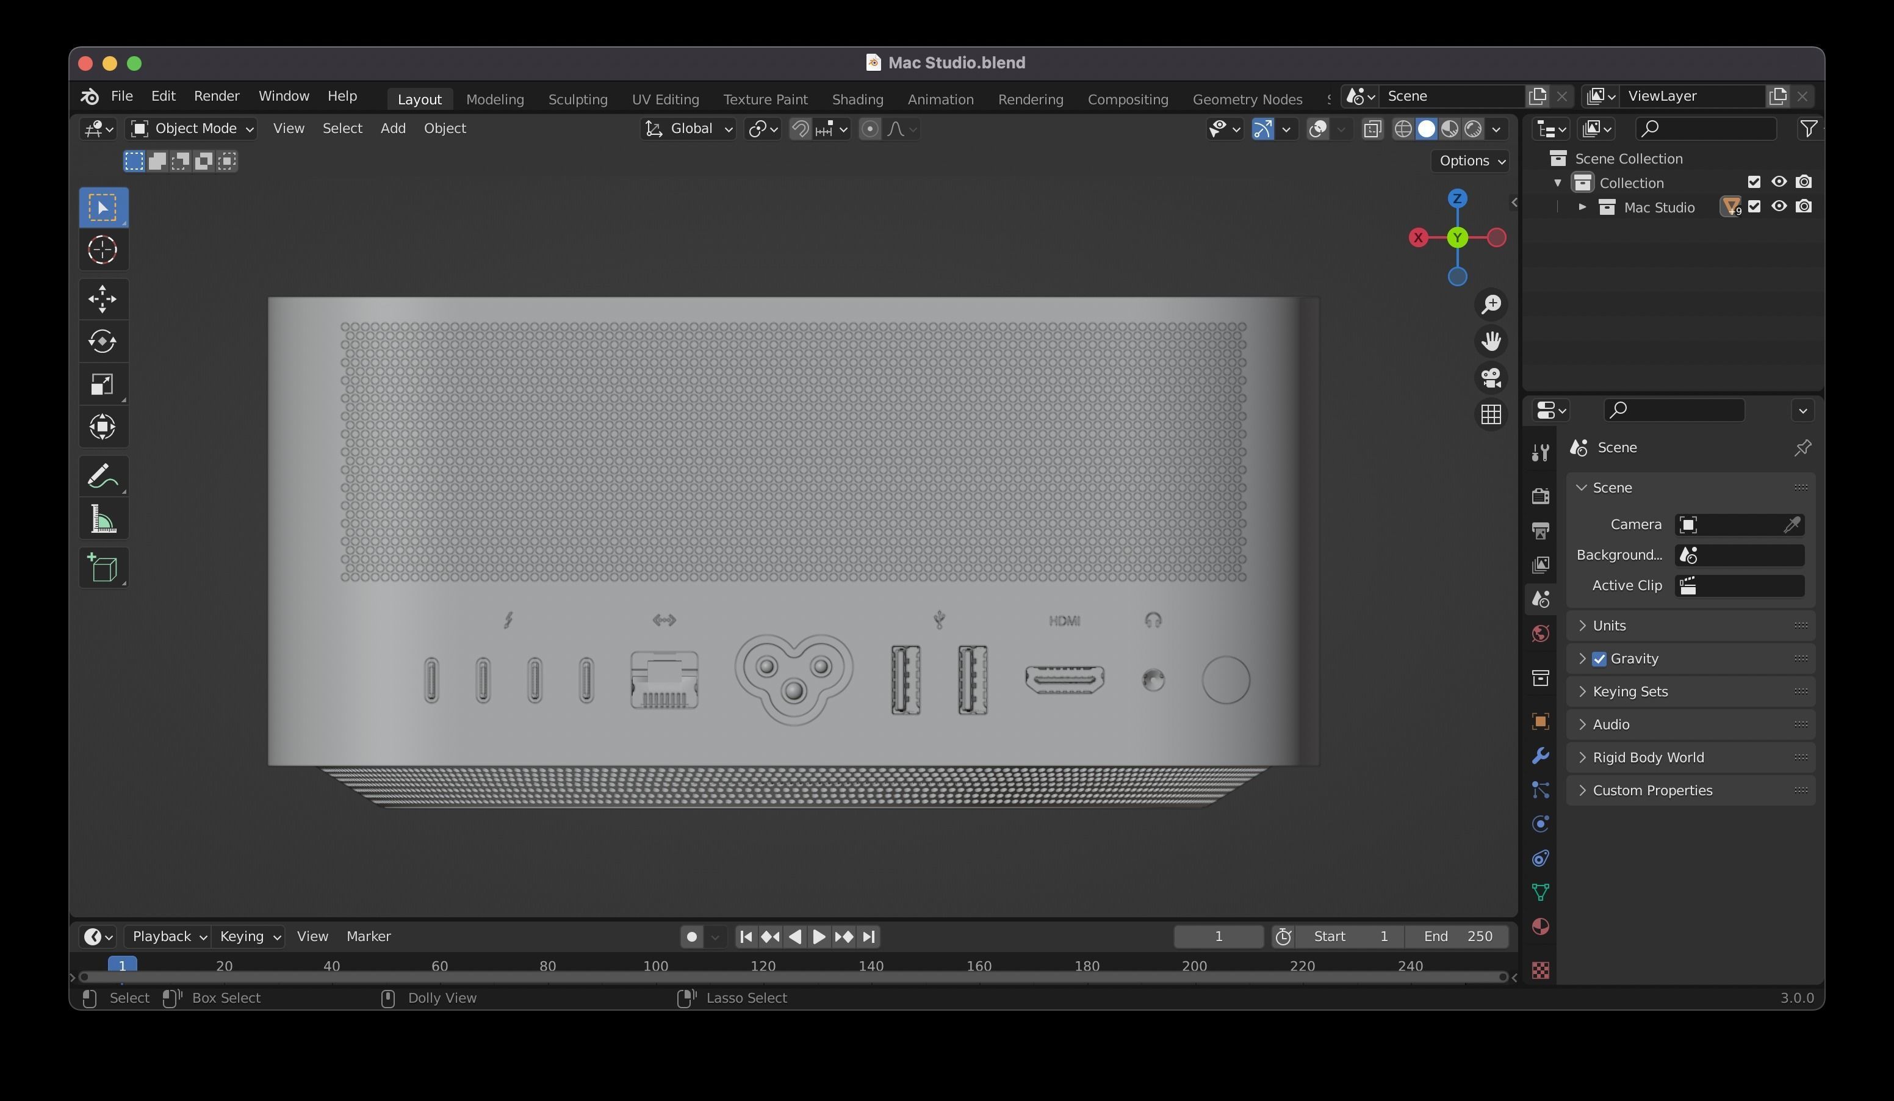This screenshot has width=1894, height=1101.
Task: Toggle snapping magnet icon
Action: [x=801, y=129]
